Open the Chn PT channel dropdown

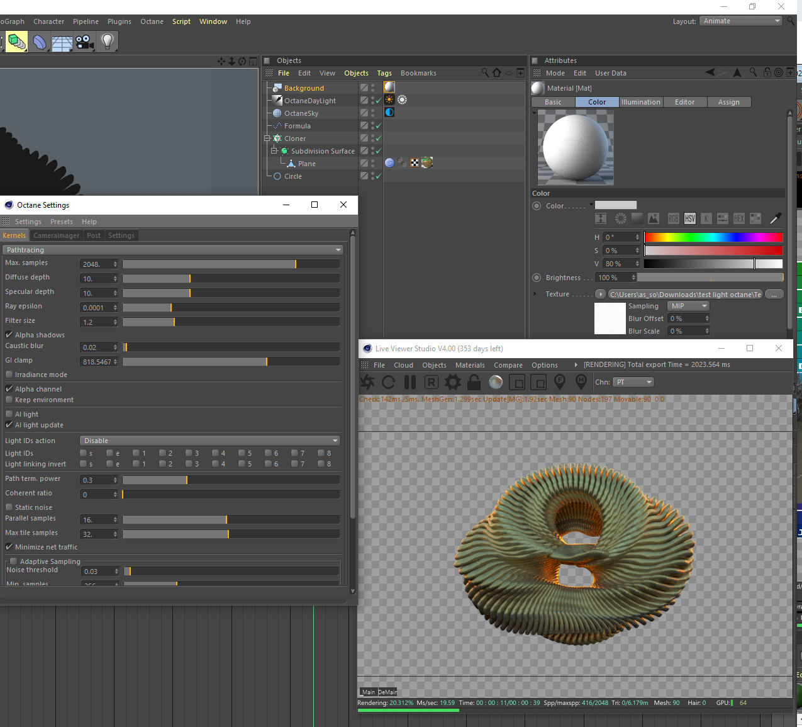click(x=634, y=382)
